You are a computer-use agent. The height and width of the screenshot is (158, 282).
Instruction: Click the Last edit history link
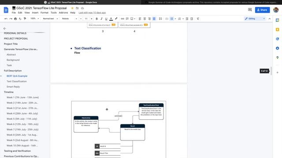tap(92, 13)
